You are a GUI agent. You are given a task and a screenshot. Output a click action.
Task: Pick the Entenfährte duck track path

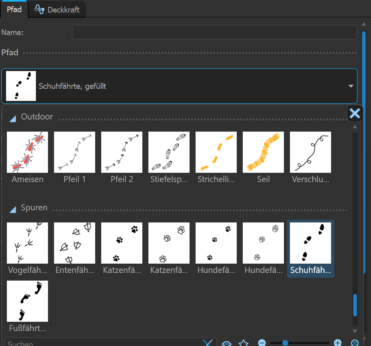tap(75, 243)
